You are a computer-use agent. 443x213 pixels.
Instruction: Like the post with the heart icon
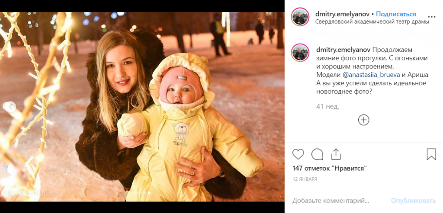tap(298, 154)
